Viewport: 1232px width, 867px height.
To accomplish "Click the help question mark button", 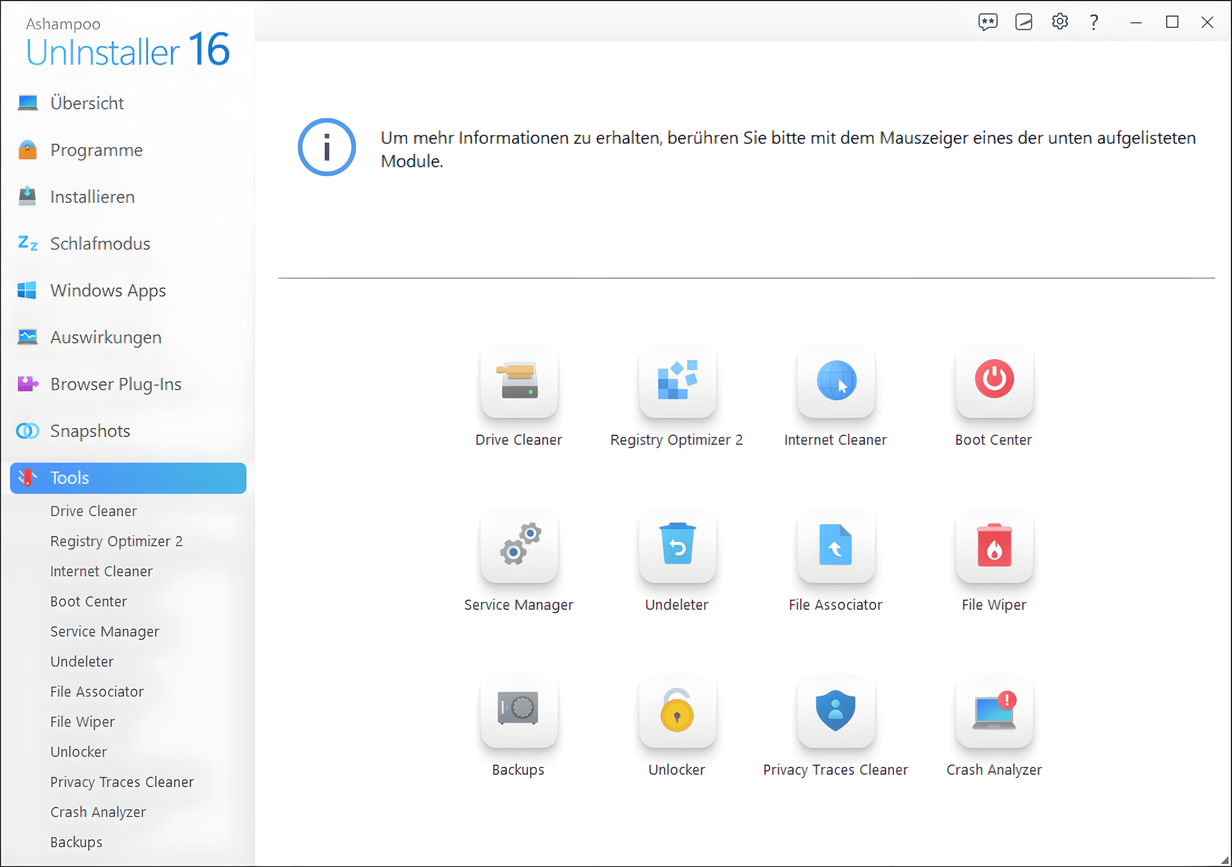I will [x=1094, y=22].
